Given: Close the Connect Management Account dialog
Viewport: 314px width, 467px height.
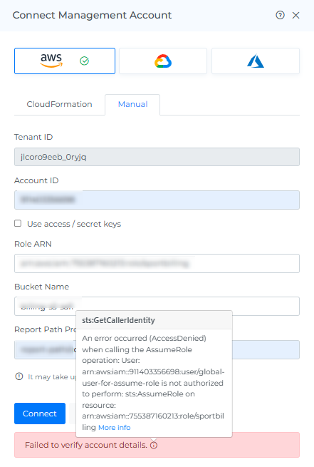Looking at the screenshot, I should click(296, 15).
